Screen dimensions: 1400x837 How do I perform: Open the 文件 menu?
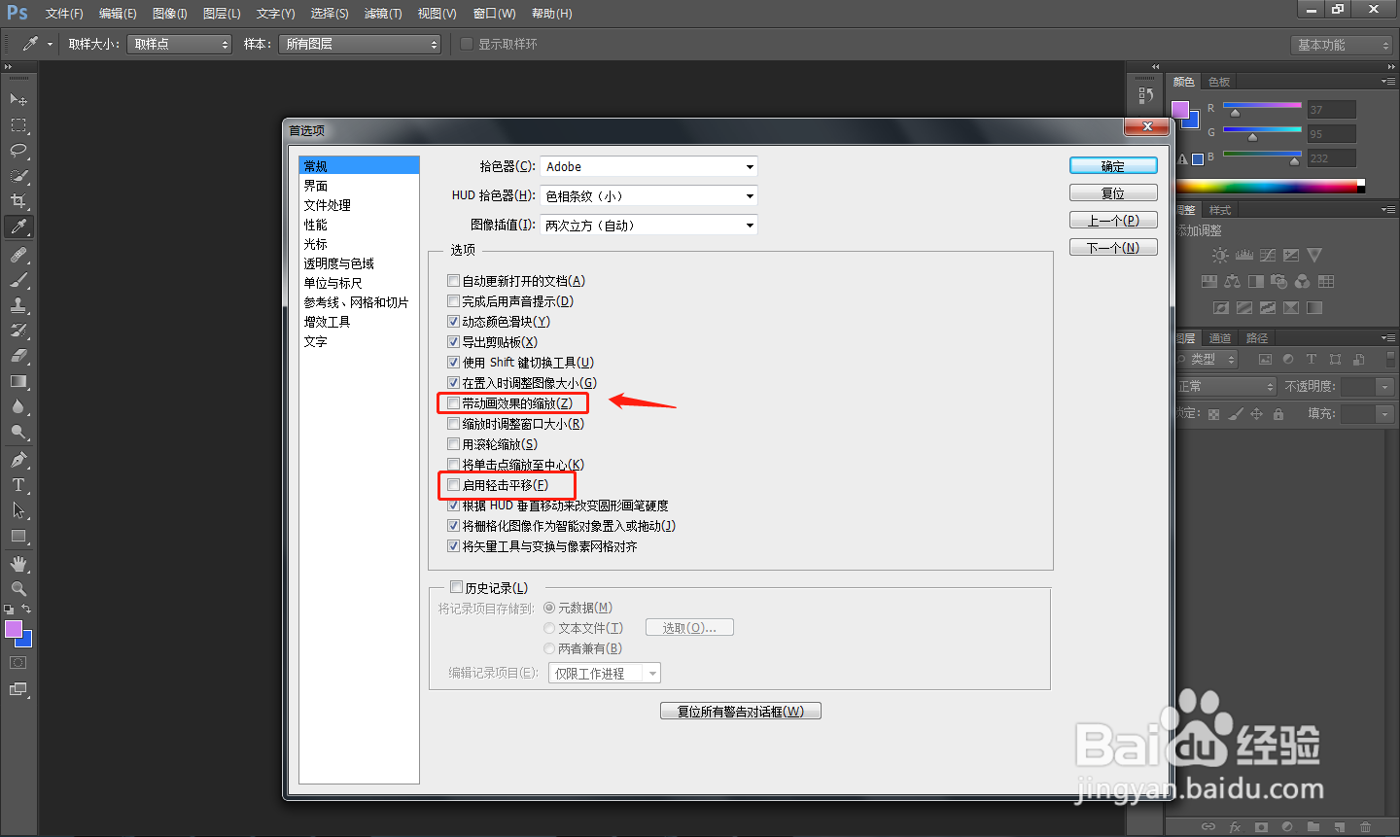click(x=64, y=14)
